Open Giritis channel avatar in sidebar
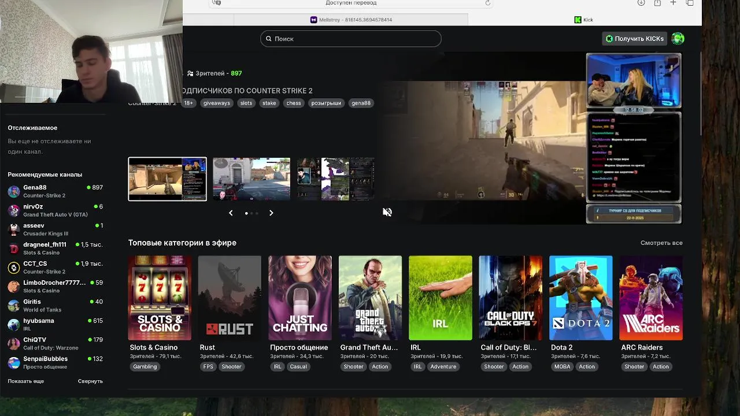This screenshot has width=740, height=416. [x=13, y=306]
